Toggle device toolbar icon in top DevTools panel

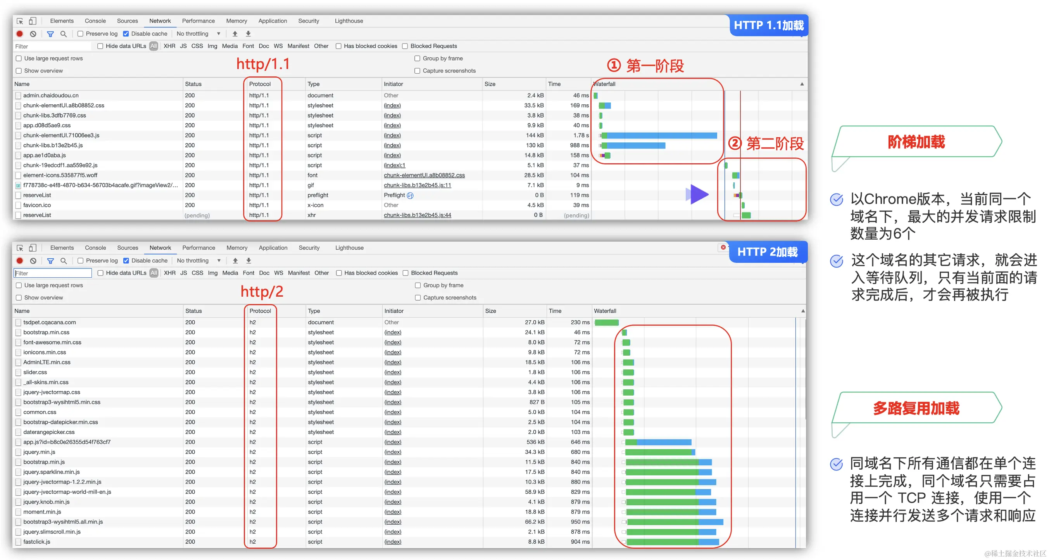[33, 21]
